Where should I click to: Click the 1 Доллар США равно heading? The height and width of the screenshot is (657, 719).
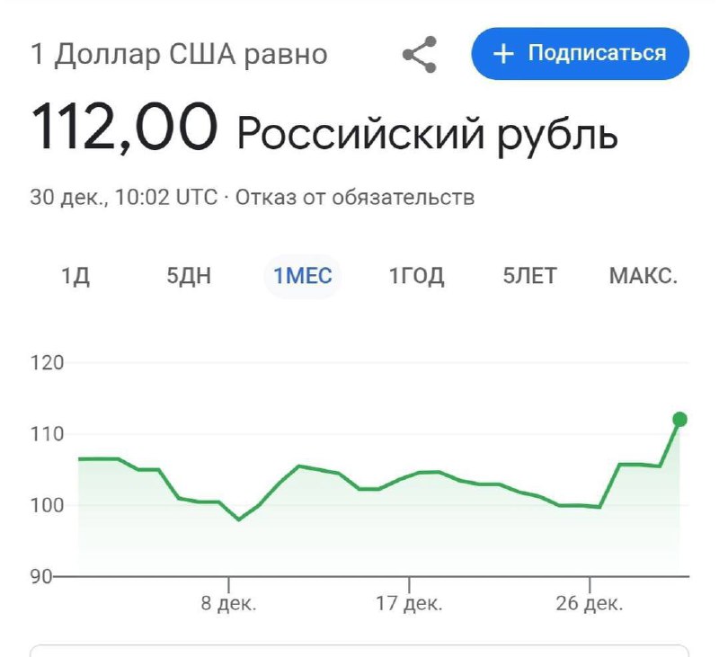[x=180, y=54]
